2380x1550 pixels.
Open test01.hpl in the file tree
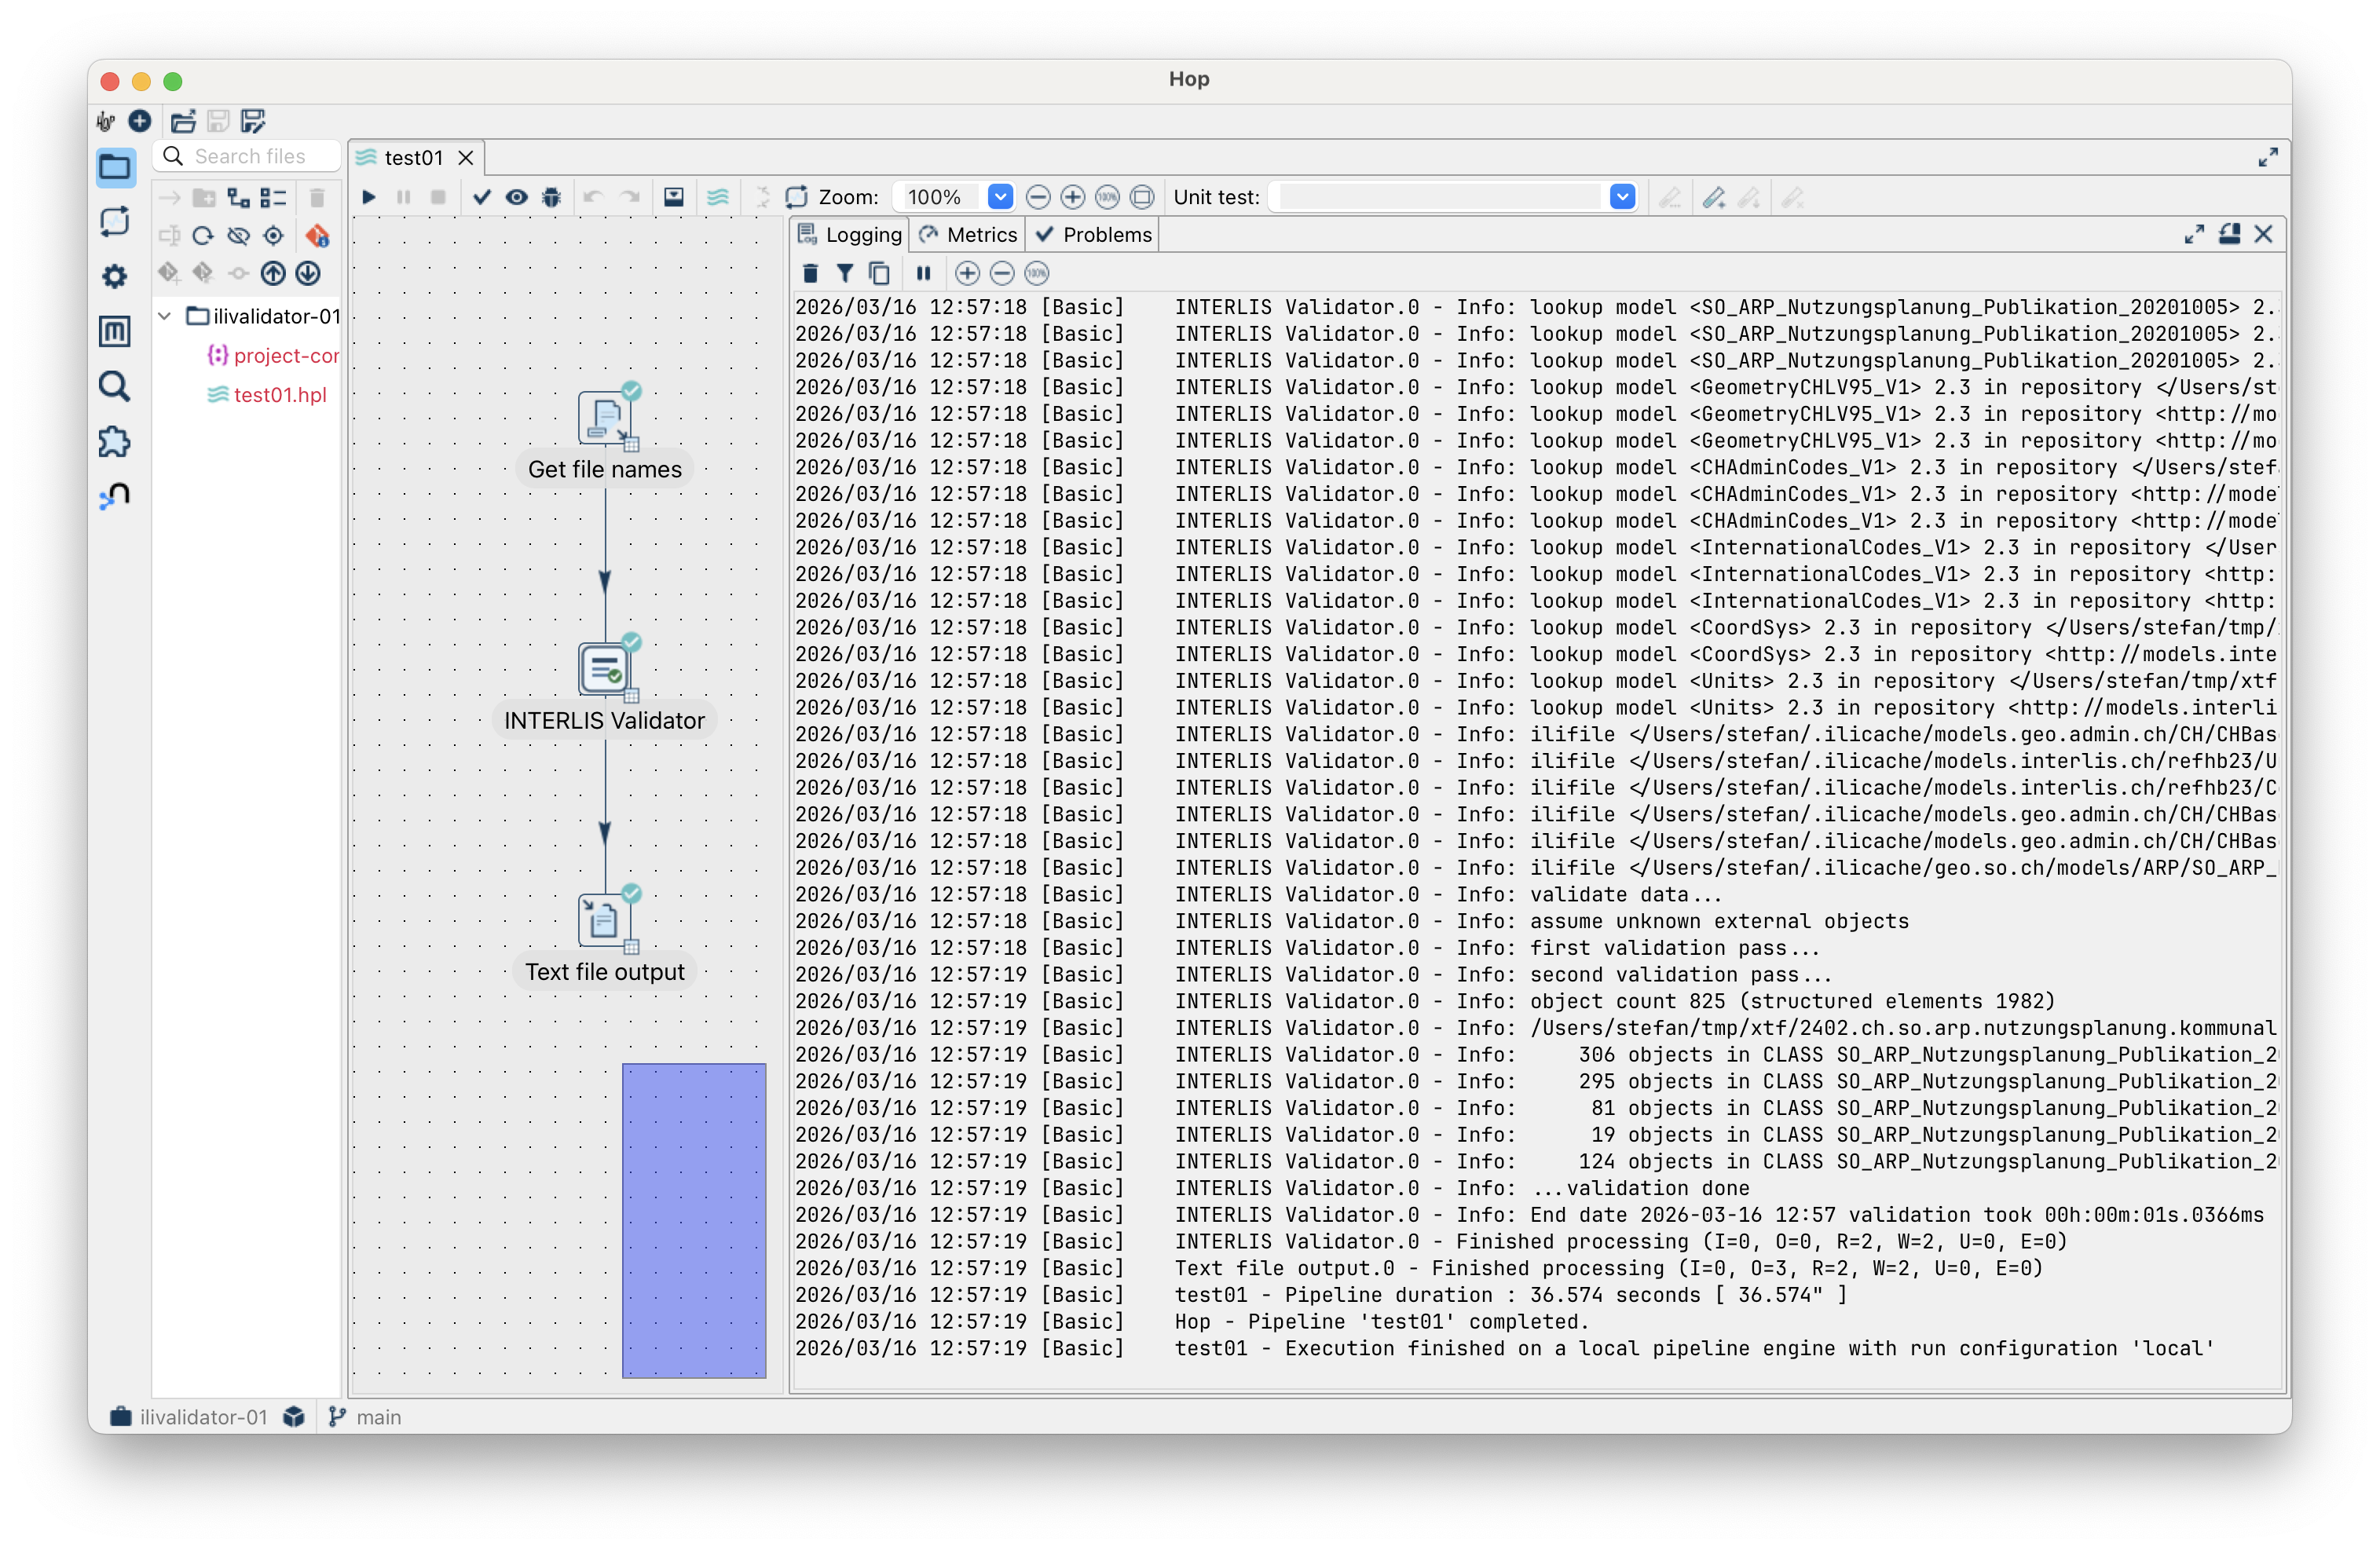[279, 395]
